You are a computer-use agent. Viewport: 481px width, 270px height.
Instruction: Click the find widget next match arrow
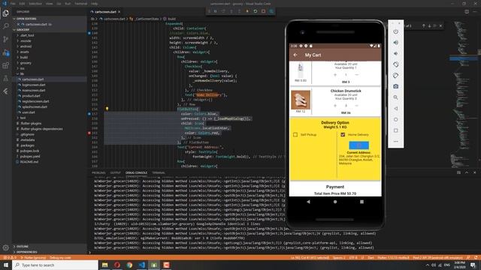429,26
